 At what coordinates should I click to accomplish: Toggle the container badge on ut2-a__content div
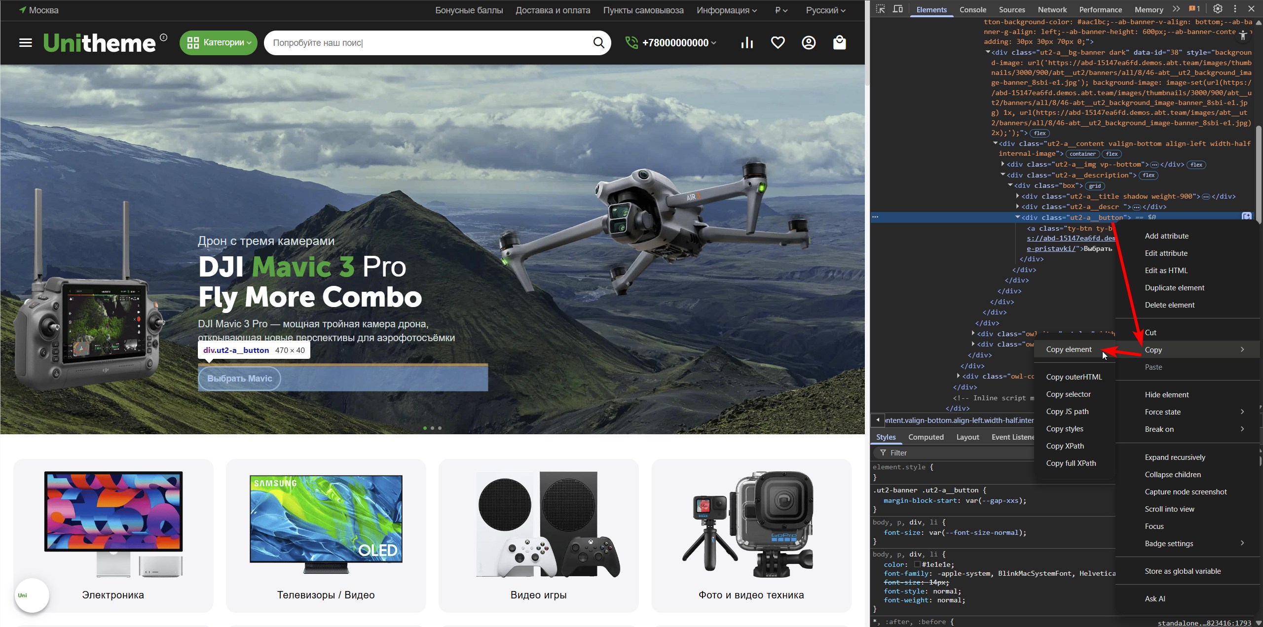point(1082,154)
